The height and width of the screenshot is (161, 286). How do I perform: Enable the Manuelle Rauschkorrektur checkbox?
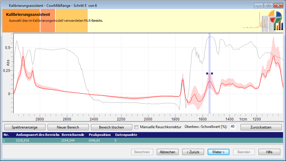click(136, 127)
